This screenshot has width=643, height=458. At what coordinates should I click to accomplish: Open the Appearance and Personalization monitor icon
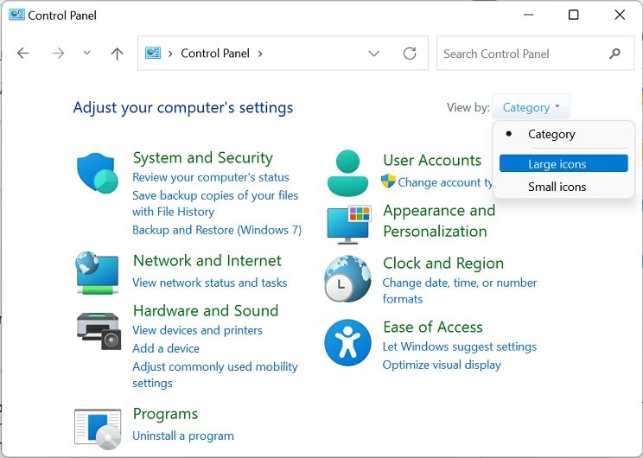click(348, 224)
